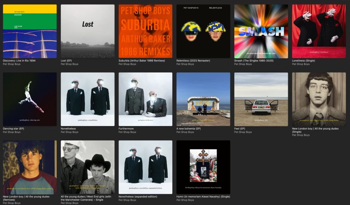Open Pet Shop Boys artist under Relentless
The width and height of the screenshot is (350, 205).
coord(185,64)
